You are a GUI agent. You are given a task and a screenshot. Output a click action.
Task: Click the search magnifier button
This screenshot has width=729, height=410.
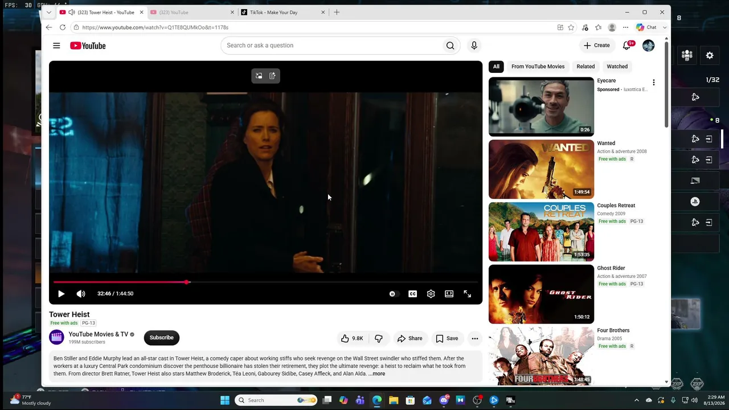[x=450, y=46]
